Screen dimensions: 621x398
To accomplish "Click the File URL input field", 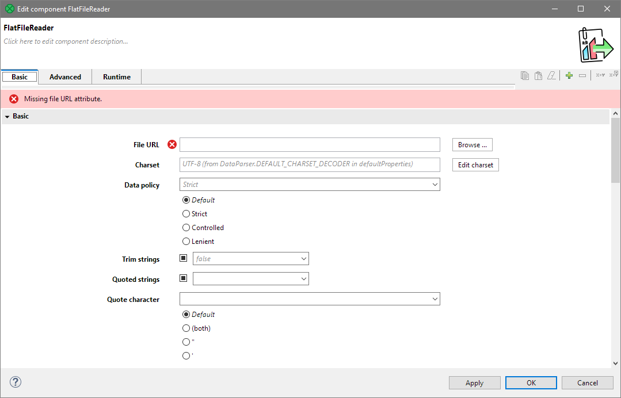I will coord(310,145).
